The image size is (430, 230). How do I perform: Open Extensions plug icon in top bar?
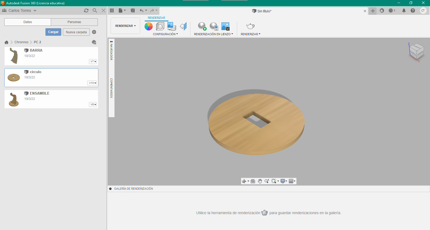click(382, 10)
